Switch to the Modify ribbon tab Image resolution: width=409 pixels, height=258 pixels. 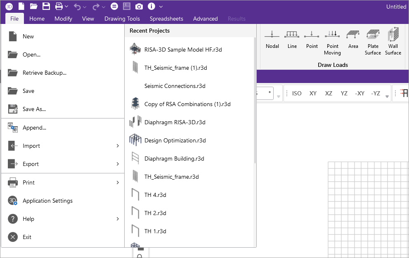click(x=64, y=19)
